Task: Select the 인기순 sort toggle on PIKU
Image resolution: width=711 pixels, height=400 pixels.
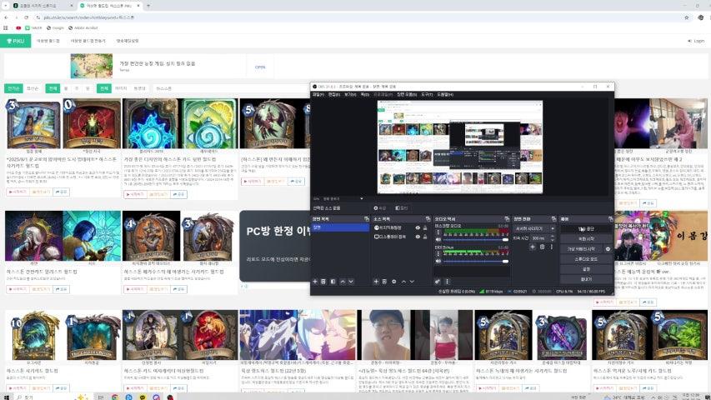Action: tap(13, 88)
